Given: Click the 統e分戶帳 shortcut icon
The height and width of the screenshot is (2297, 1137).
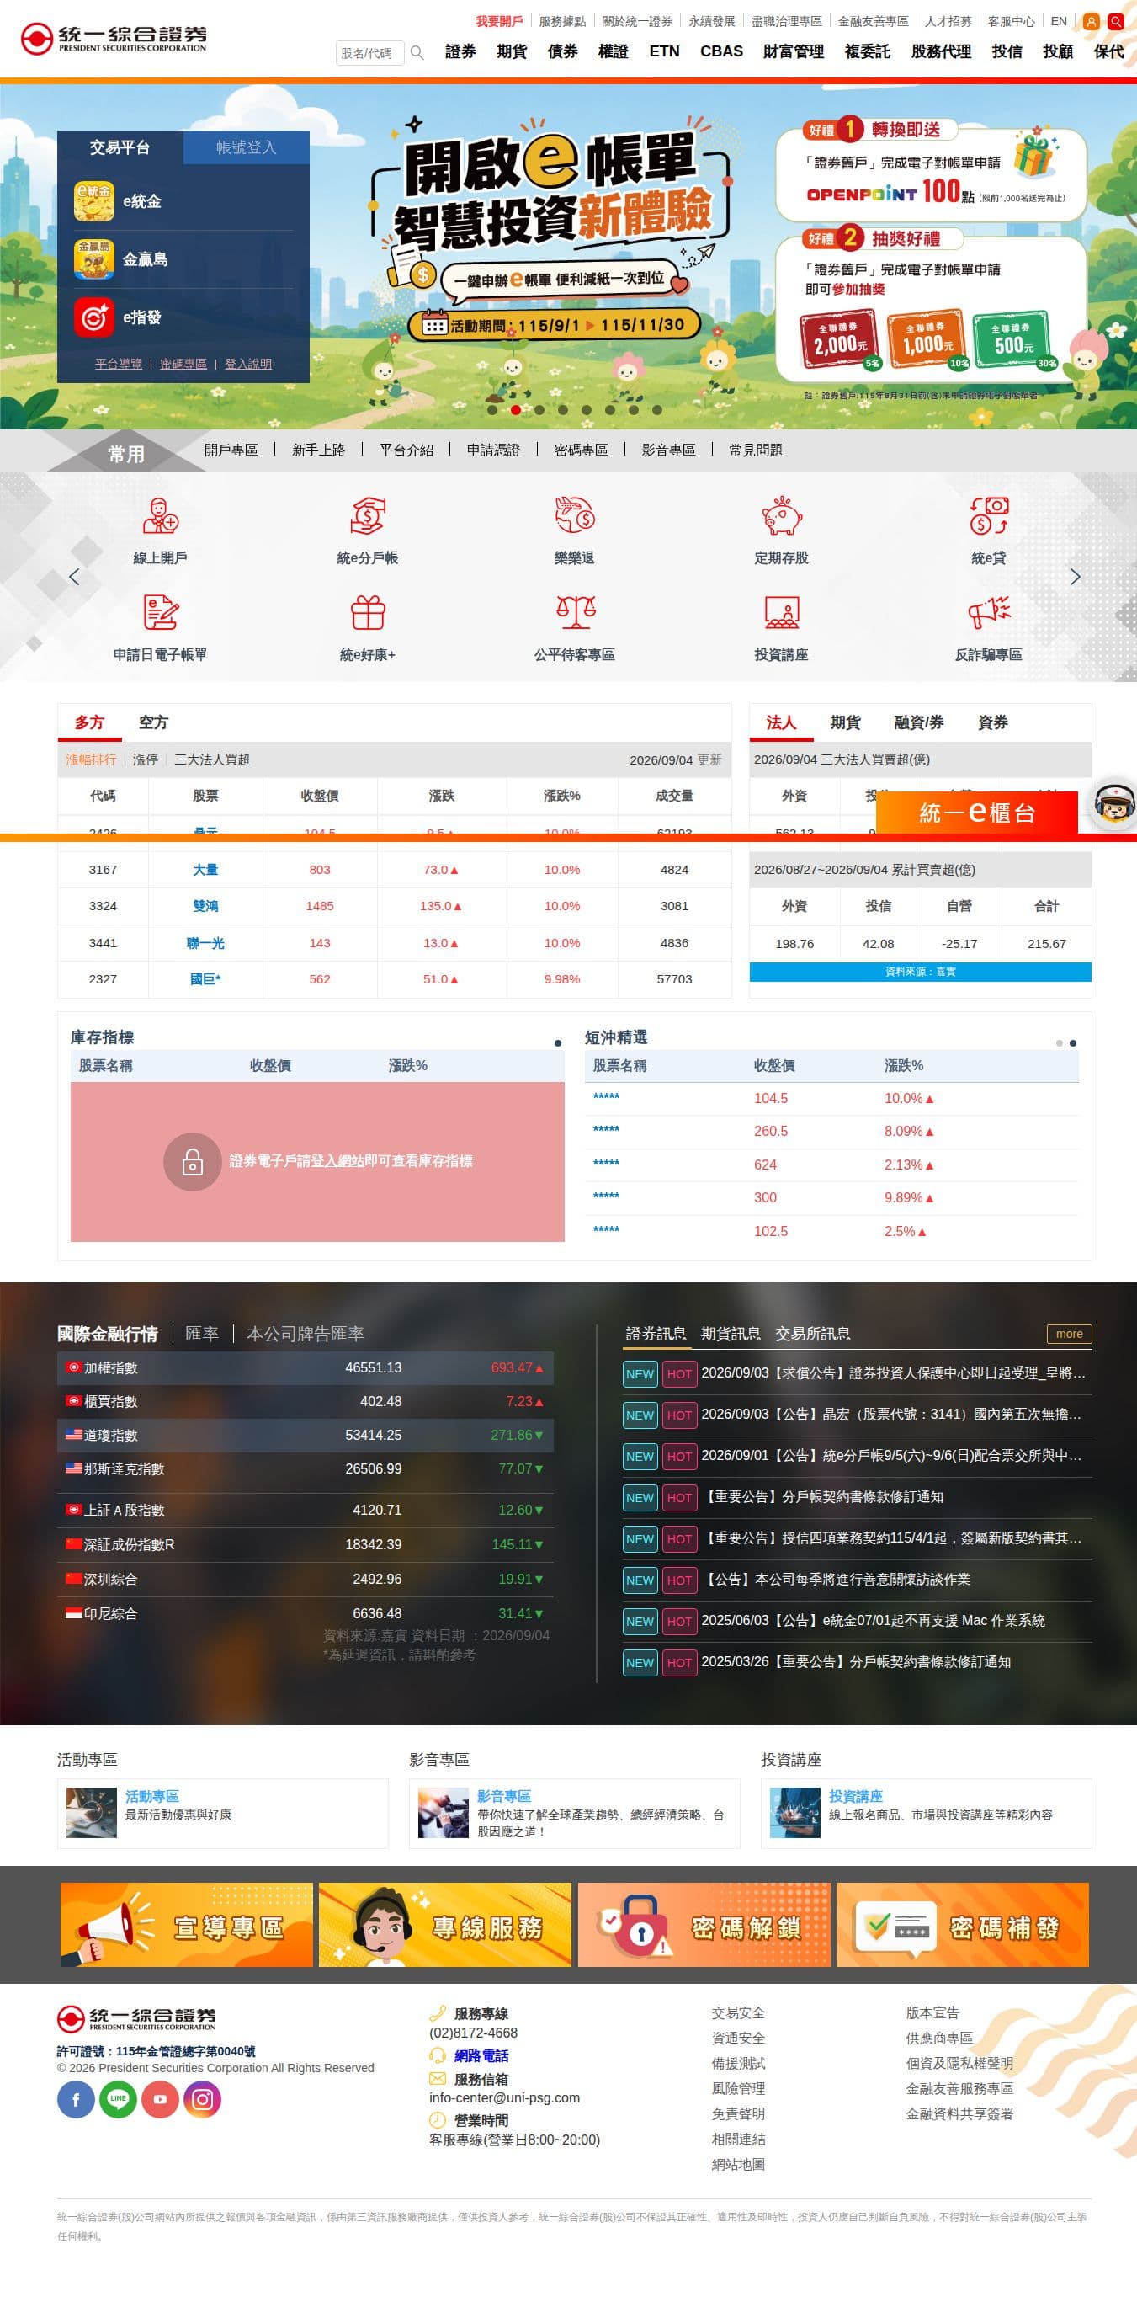Looking at the screenshot, I should pos(367,516).
